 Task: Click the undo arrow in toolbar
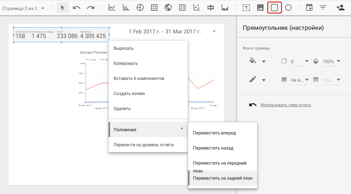click(77, 8)
